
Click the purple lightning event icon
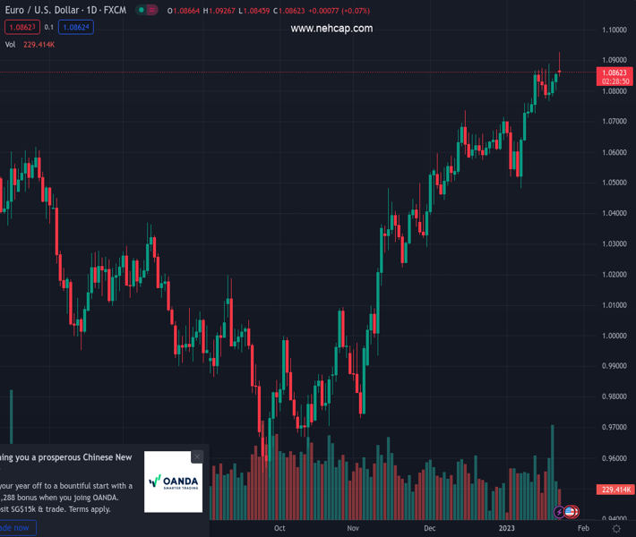click(x=560, y=512)
